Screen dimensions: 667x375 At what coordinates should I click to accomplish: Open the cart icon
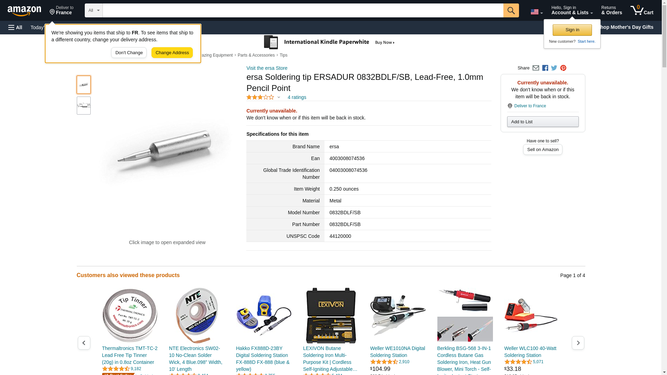[642, 10]
